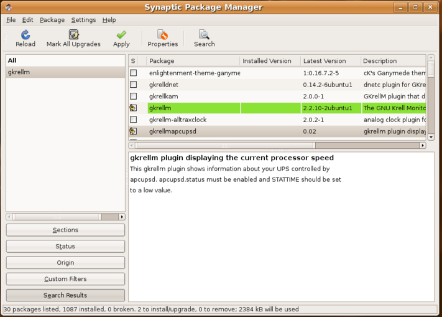
Task: Click version 1:0.16.7.2-5 cell
Action: (x=331, y=73)
